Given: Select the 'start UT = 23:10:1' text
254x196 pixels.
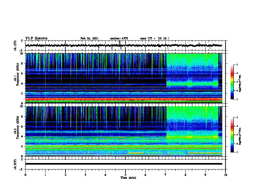Looking at the screenshot, I should click(155, 38).
